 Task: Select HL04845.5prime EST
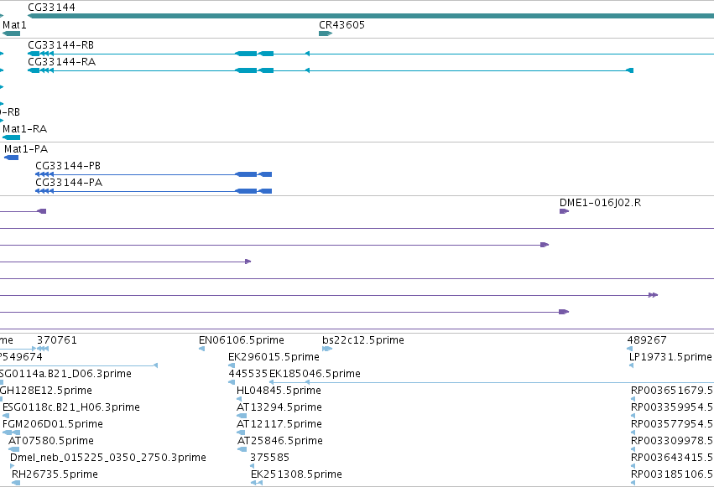pyautogui.click(x=239, y=399)
